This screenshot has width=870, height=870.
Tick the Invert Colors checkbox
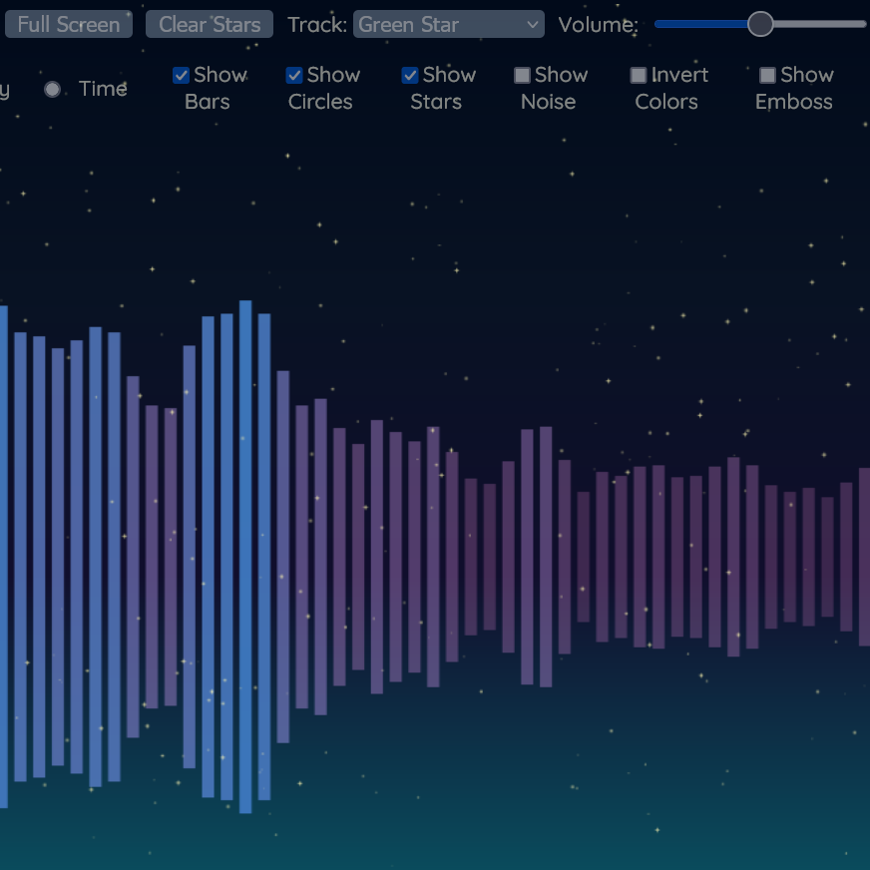click(x=639, y=75)
